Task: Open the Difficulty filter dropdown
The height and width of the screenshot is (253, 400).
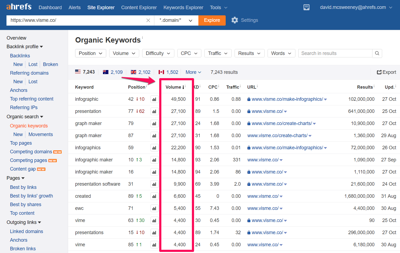Action: [x=158, y=53]
